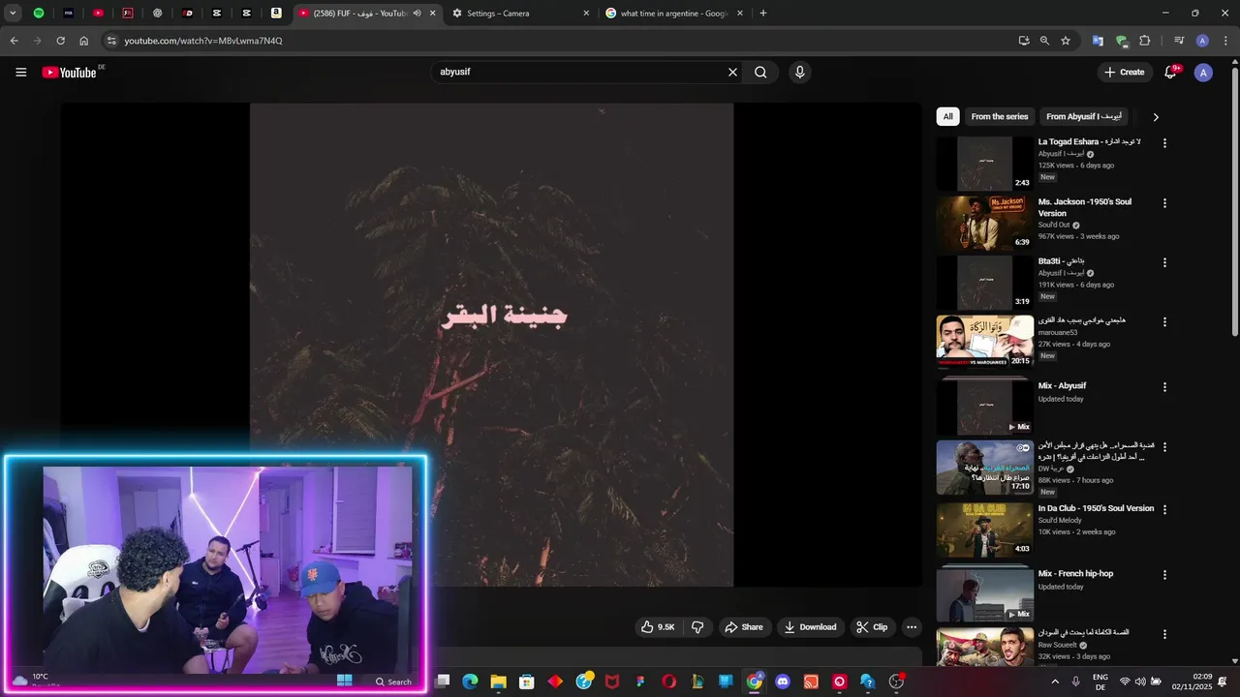The width and height of the screenshot is (1240, 697).
Task: Open a new browser tab
Action: point(763,14)
